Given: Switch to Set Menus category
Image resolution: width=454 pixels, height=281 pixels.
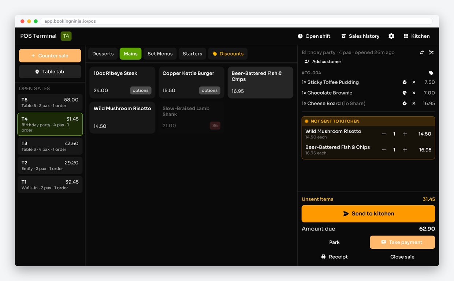Looking at the screenshot, I should pyautogui.click(x=160, y=54).
